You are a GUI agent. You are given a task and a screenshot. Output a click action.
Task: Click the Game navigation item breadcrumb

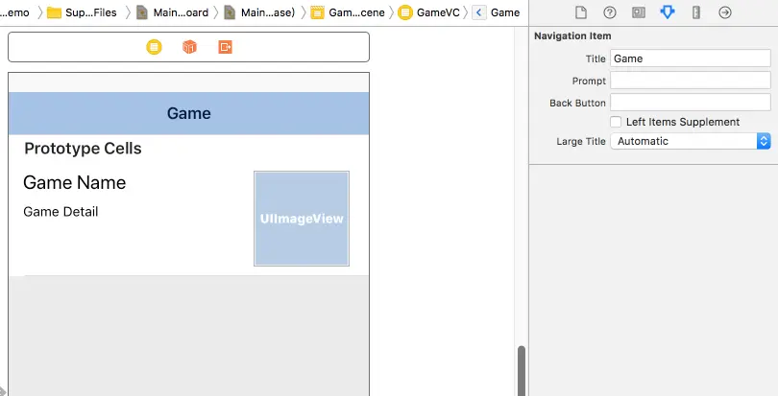pos(497,12)
